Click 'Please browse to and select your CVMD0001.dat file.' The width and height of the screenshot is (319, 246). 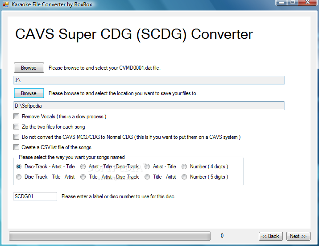[x=104, y=68]
